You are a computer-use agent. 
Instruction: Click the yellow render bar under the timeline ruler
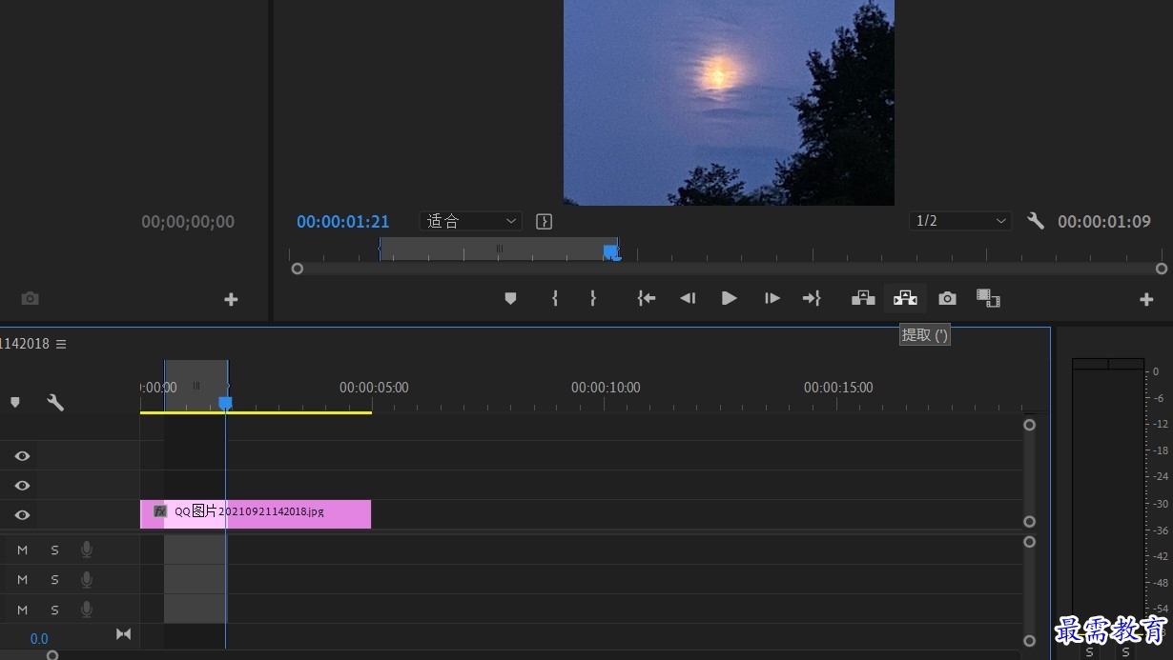coord(256,412)
